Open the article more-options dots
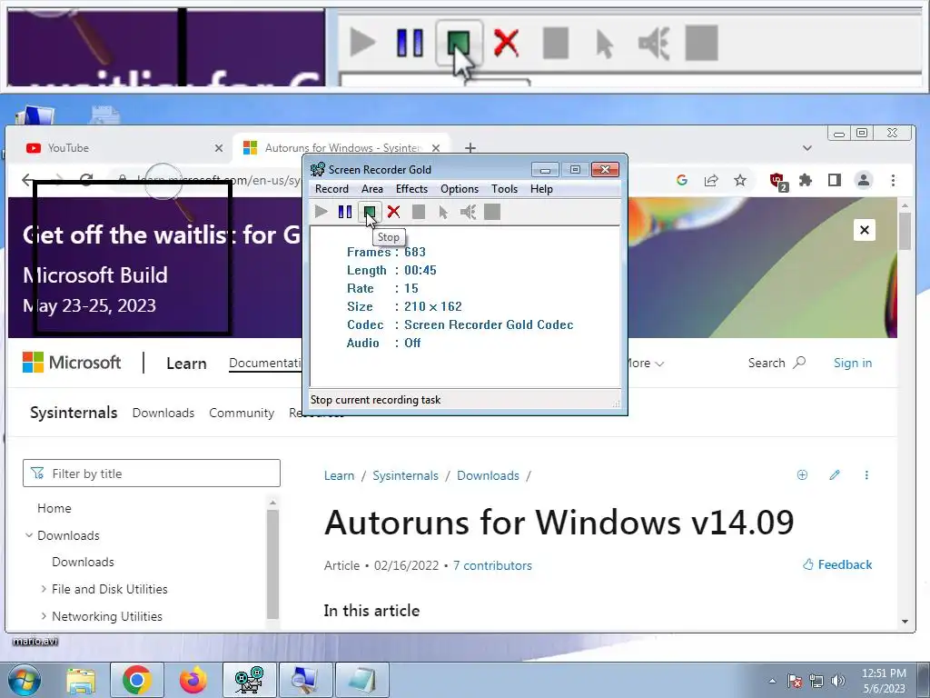The width and height of the screenshot is (930, 698). (x=866, y=474)
